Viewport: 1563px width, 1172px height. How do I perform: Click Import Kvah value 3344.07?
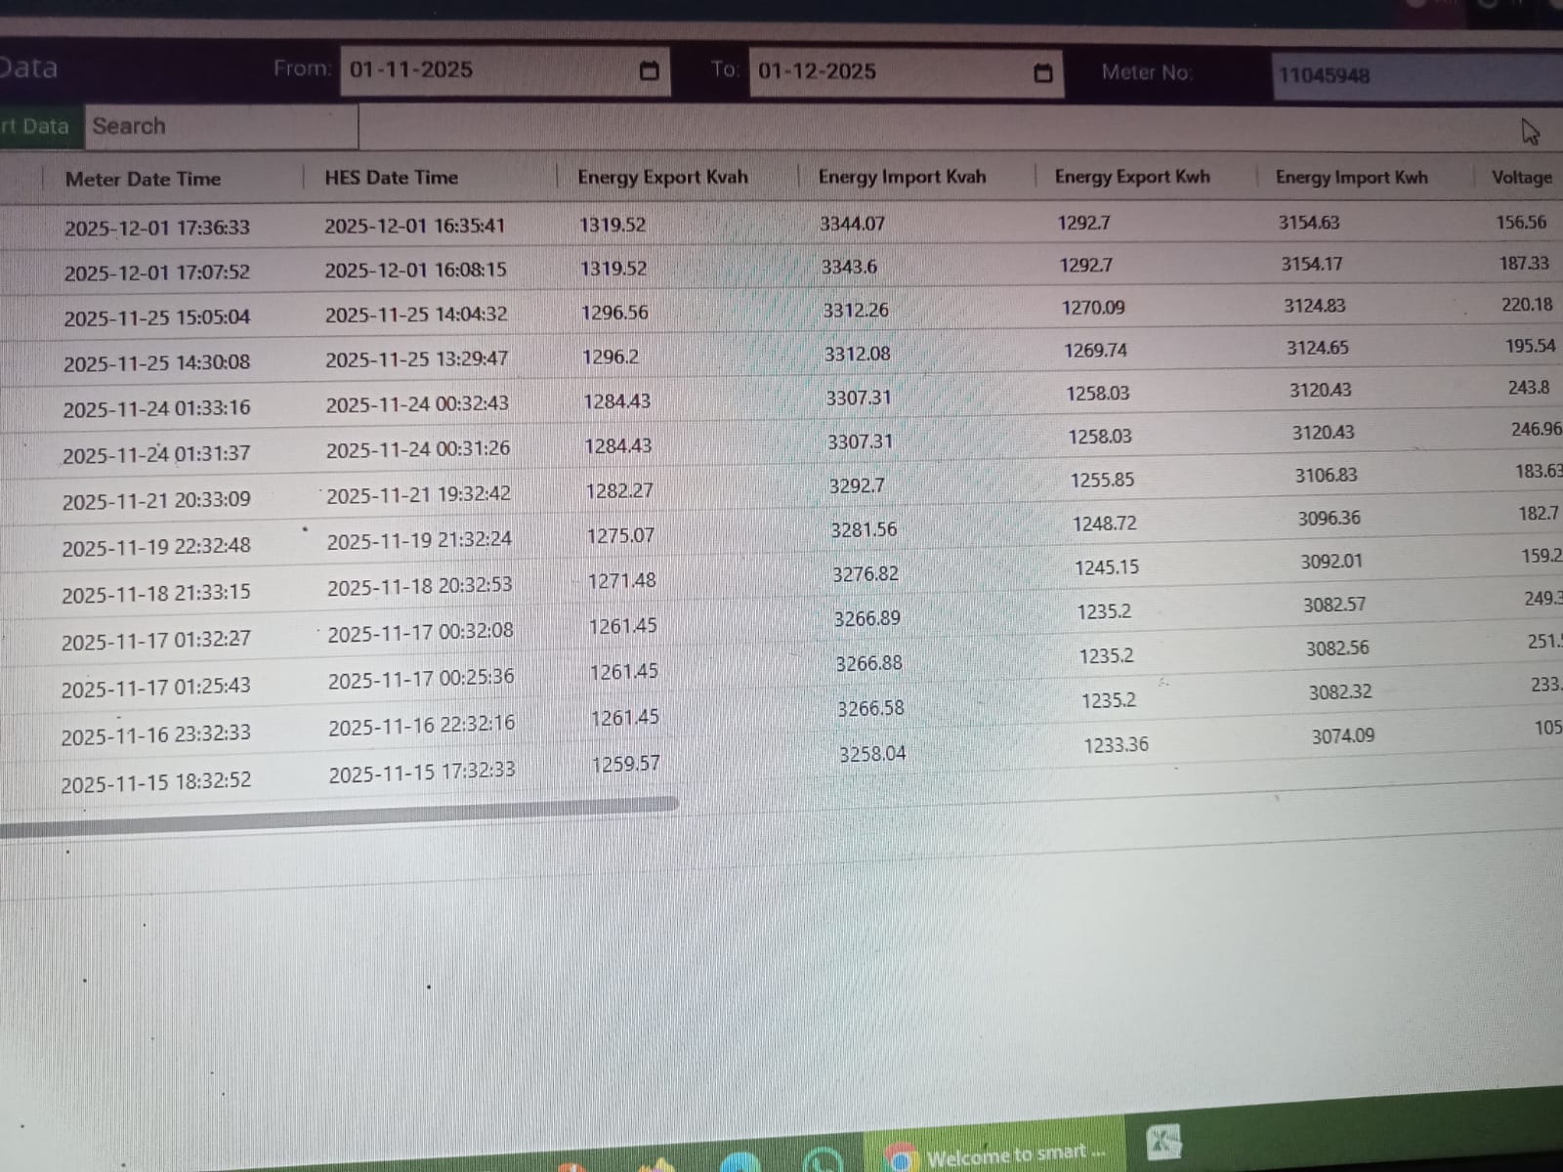853,224
